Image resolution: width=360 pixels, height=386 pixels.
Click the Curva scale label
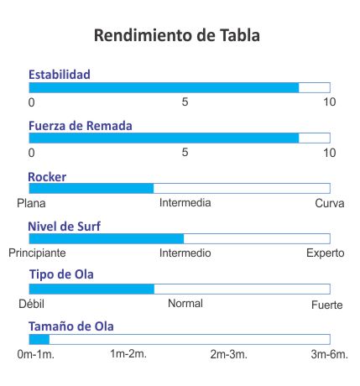click(330, 203)
